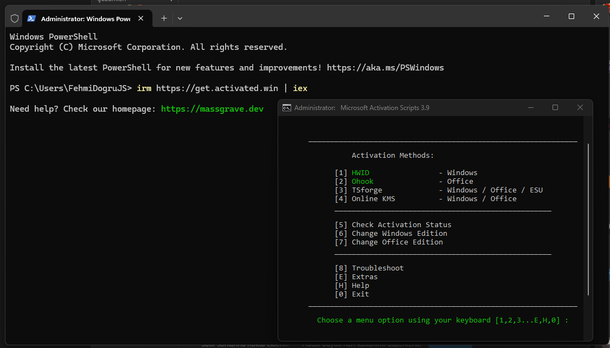Minimize the Windows Terminal window
610x348 pixels.
(547, 16)
